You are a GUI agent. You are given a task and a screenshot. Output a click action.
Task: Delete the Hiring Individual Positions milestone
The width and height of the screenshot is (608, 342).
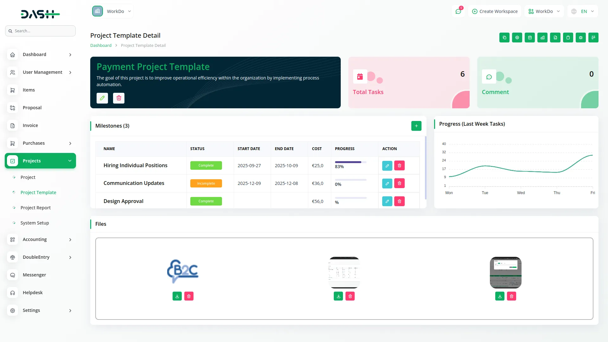[x=399, y=165]
